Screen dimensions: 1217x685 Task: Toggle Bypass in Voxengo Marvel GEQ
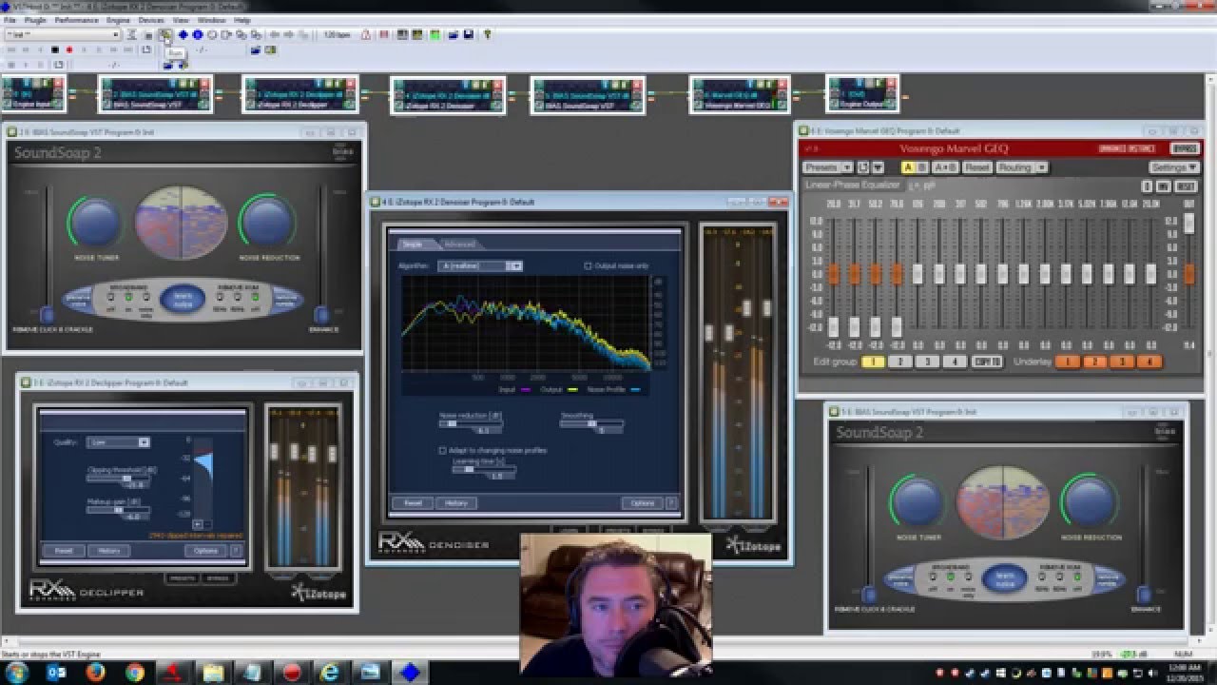(x=1185, y=148)
